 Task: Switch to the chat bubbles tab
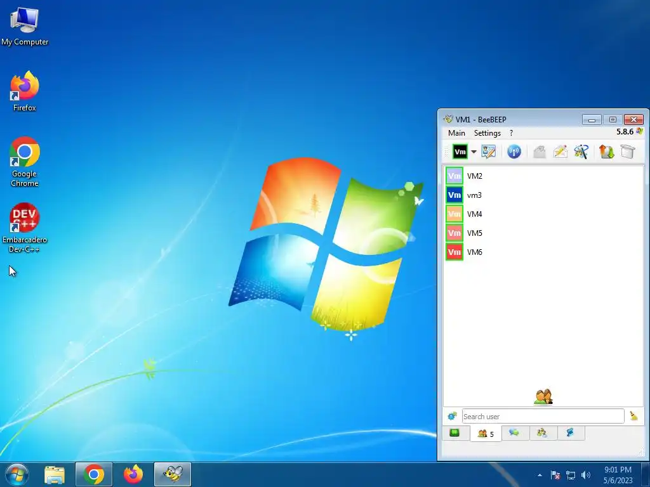click(514, 433)
